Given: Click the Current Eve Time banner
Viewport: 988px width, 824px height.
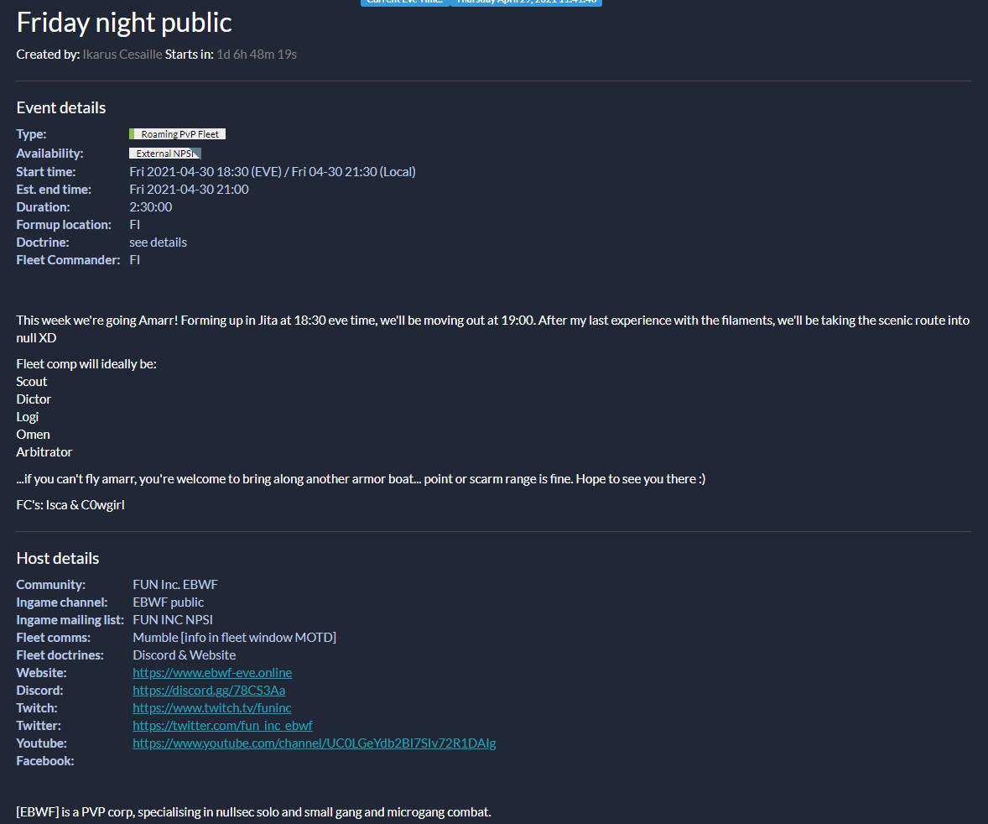Looking at the screenshot, I should click(x=405, y=3).
